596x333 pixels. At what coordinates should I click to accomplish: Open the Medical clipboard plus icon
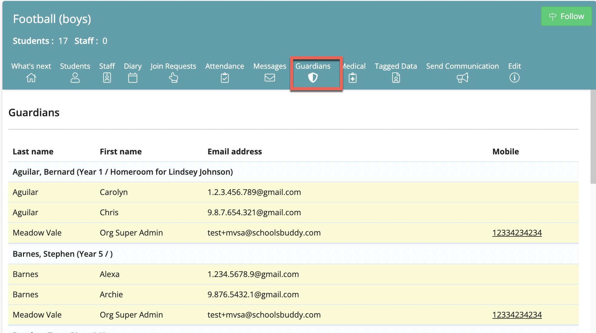click(353, 78)
